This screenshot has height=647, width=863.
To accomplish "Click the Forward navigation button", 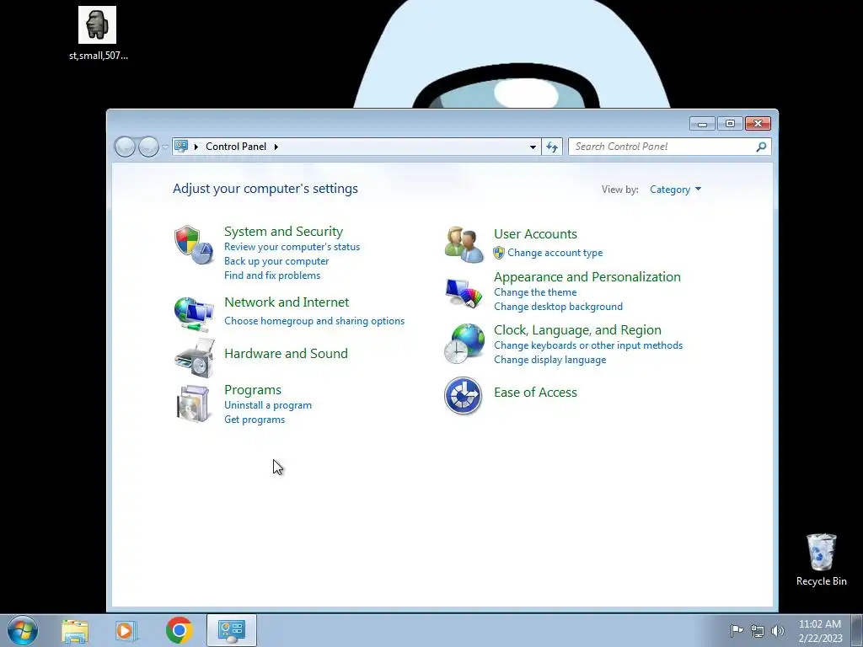I will pyautogui.click(x=148, y=147).
